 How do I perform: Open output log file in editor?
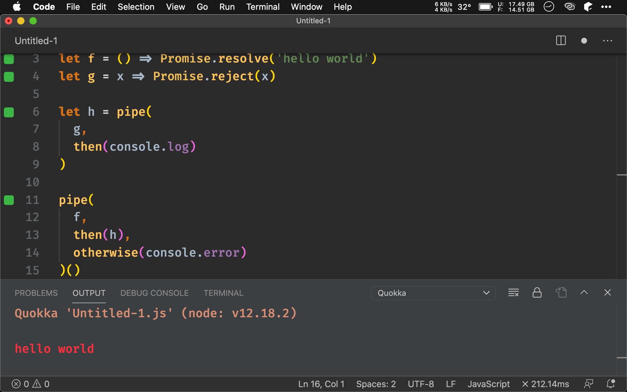click(x=561, y=292)
